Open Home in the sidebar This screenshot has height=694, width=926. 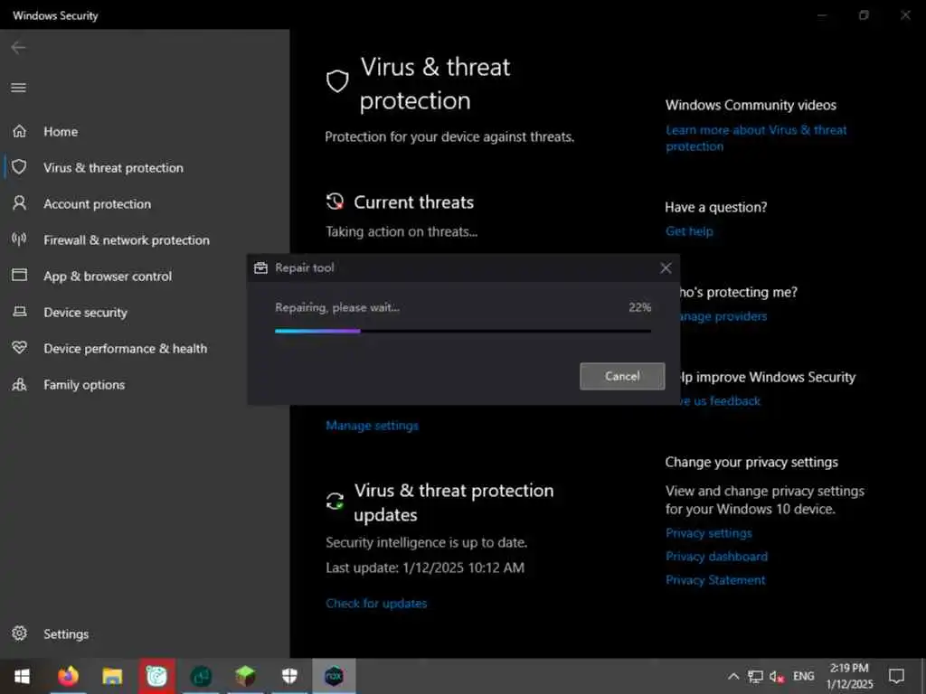(x=61, y=132)
